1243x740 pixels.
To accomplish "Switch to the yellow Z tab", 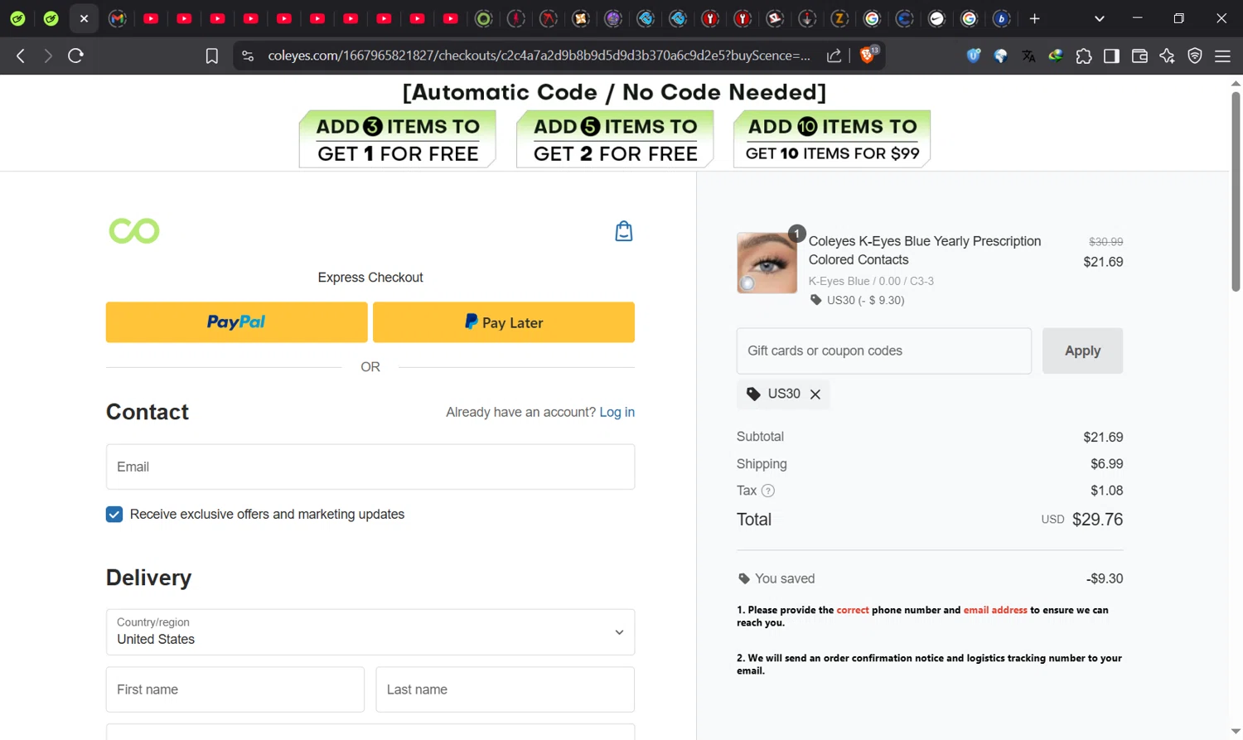I will coord(839,18).
